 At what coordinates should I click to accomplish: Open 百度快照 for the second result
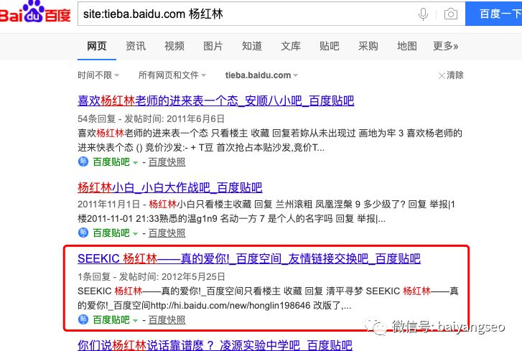167,233
